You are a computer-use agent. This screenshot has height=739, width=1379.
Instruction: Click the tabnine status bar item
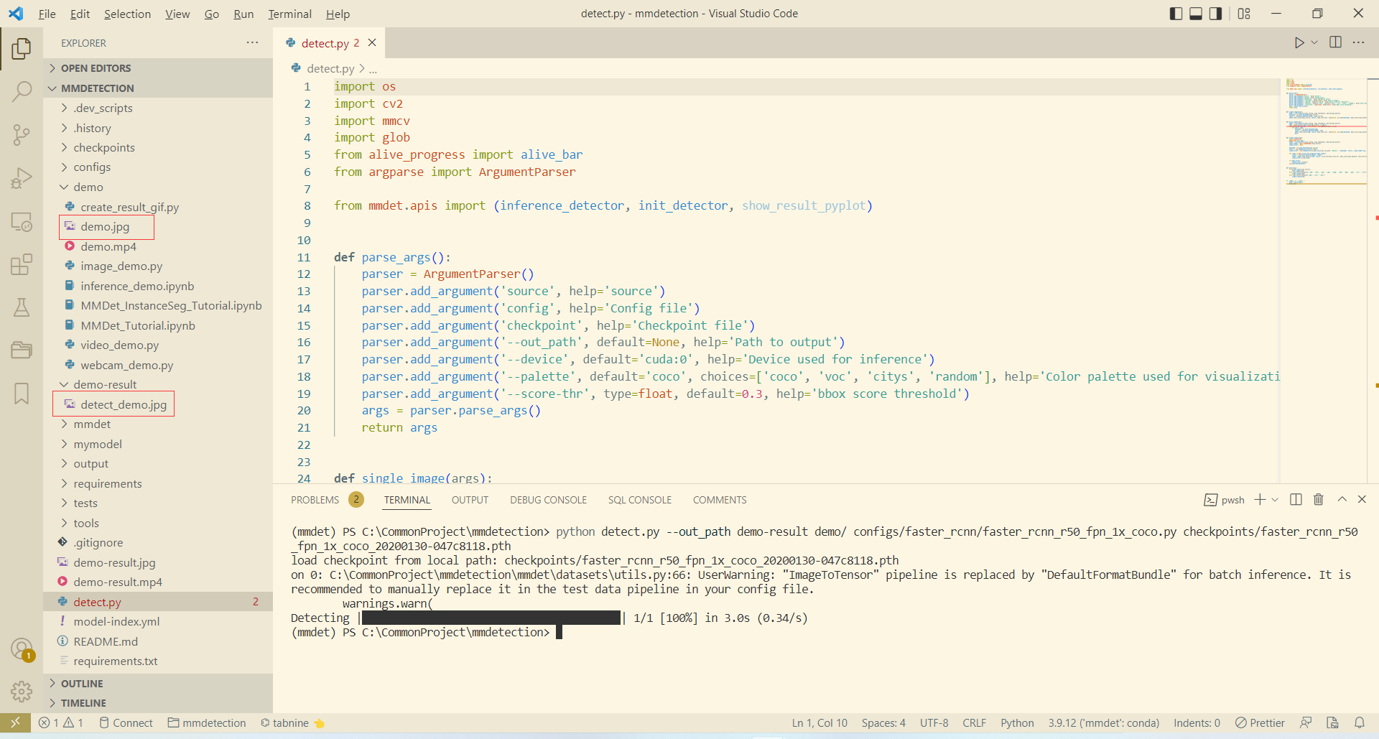point(292,722)
